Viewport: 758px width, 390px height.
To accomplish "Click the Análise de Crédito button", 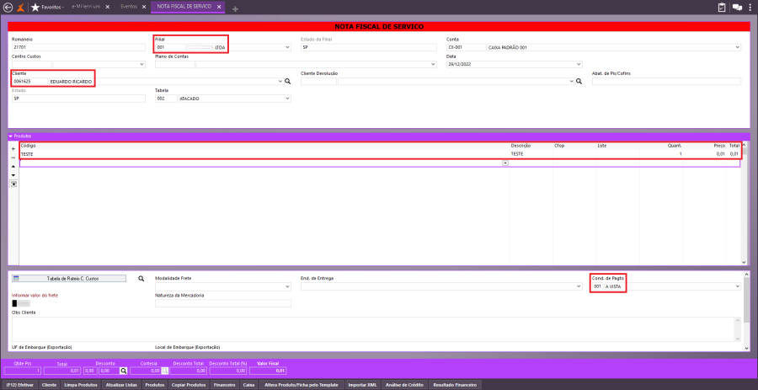I will 404,385.
